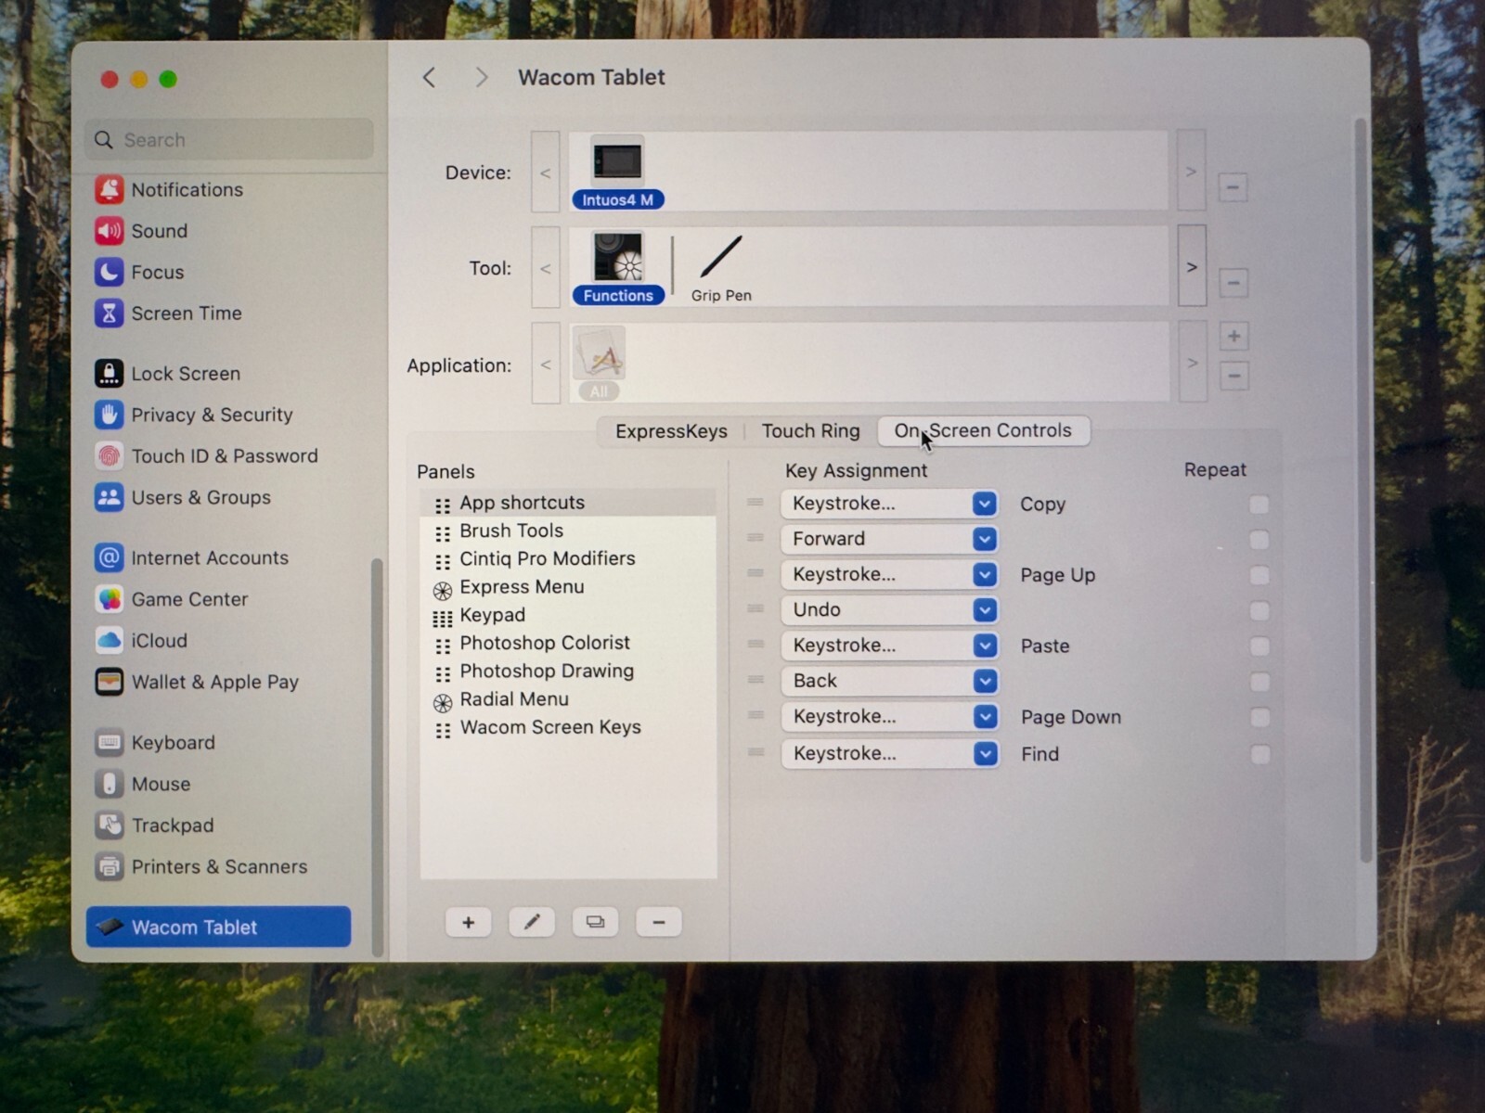Screen dimensions: 1485x1113
Task: Select the Intuos4 M device icon
Action: tap(617, 173)
